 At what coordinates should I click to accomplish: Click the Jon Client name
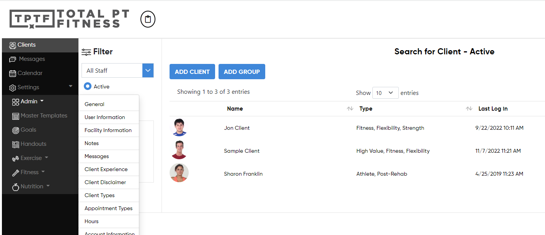pos(237,128)
